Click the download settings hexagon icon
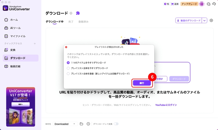This screenshot has height=130, width=218. click(x=211, y=20)
